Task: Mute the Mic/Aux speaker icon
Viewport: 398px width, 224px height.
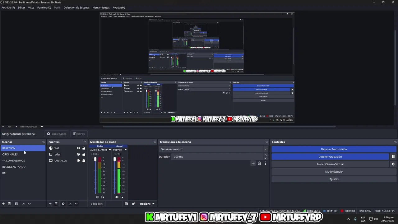Action: [117, 197]
